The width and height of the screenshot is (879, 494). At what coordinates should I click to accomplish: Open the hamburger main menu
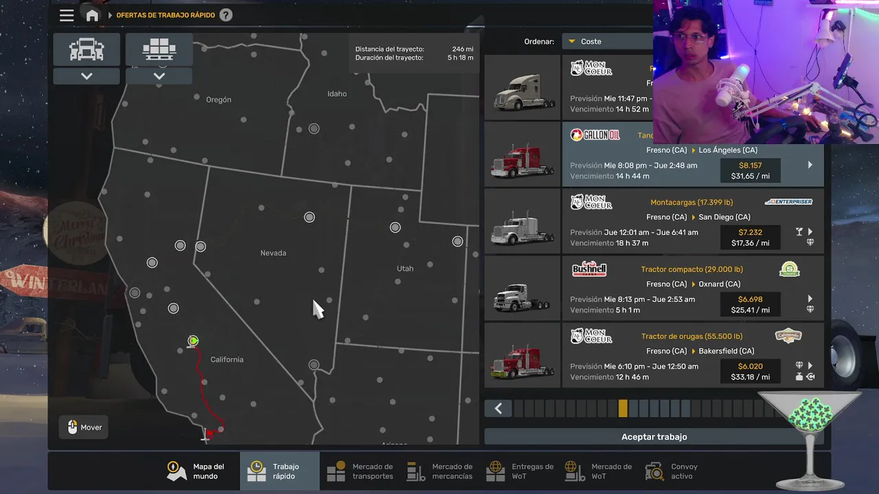67,15
